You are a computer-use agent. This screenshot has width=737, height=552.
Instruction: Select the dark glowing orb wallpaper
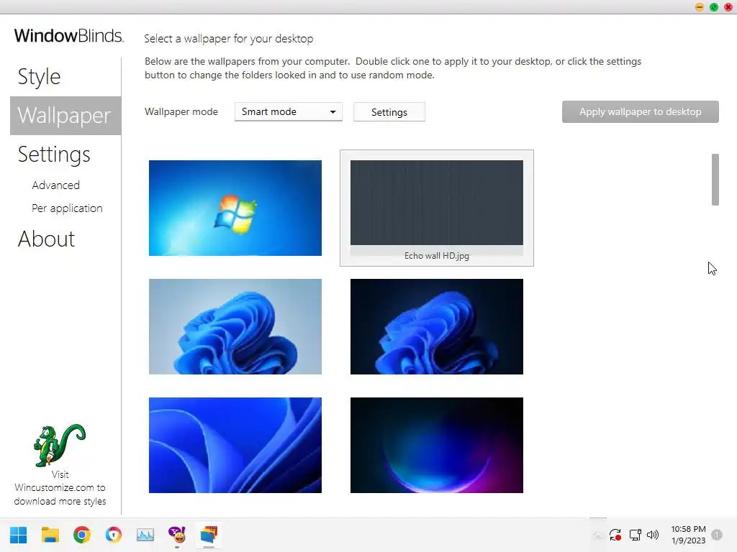(437, 445)
